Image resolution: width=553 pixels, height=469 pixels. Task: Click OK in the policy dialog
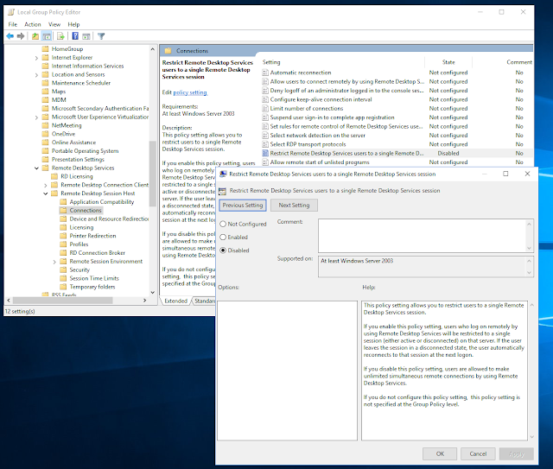440,453
